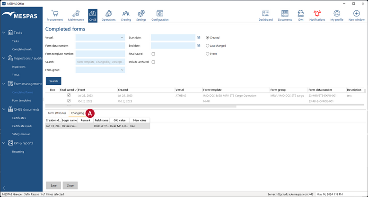Image resolution: width=368 pixels, height=197 pixels.
Task: Collapse Inspections / audits section chevron
Action: [x=4, y=58]
